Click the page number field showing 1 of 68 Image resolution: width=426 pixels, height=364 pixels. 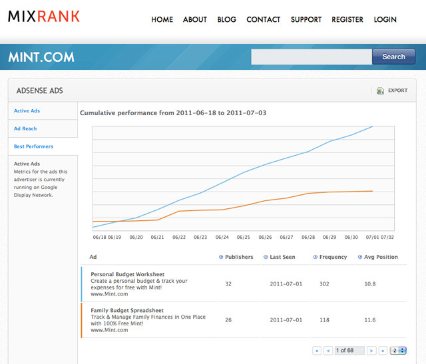[x=349, y=350]
